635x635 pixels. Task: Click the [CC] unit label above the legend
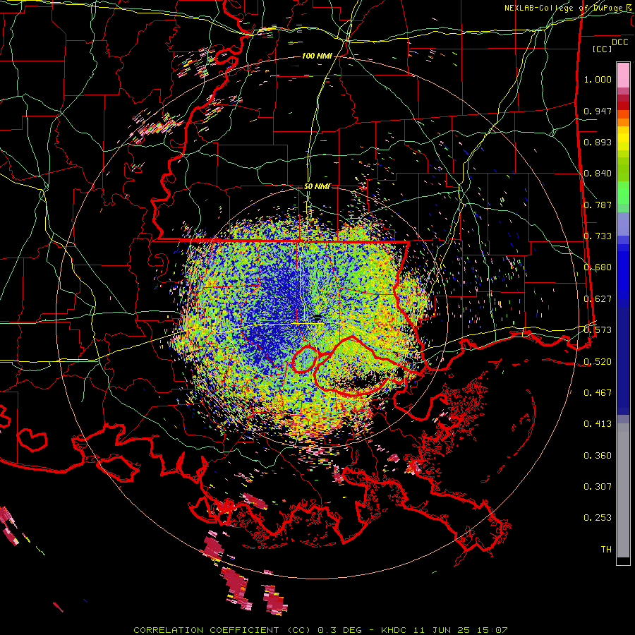coord(603,49)
